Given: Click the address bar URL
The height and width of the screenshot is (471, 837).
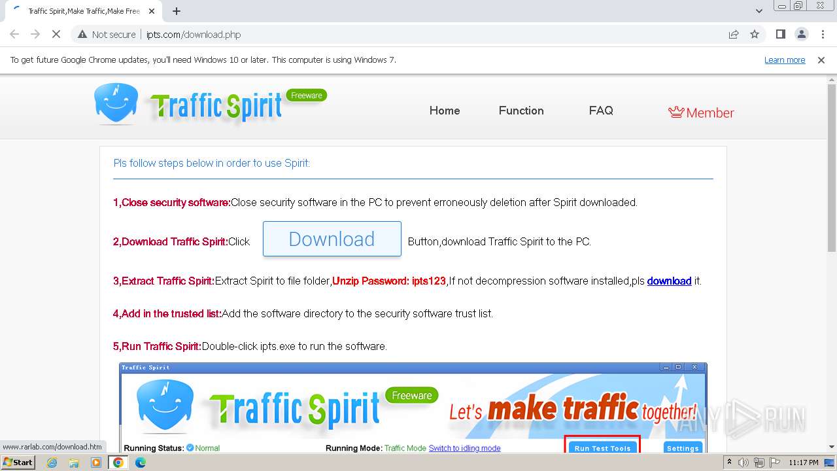Looking at the screenshot, I should [194, 35].
